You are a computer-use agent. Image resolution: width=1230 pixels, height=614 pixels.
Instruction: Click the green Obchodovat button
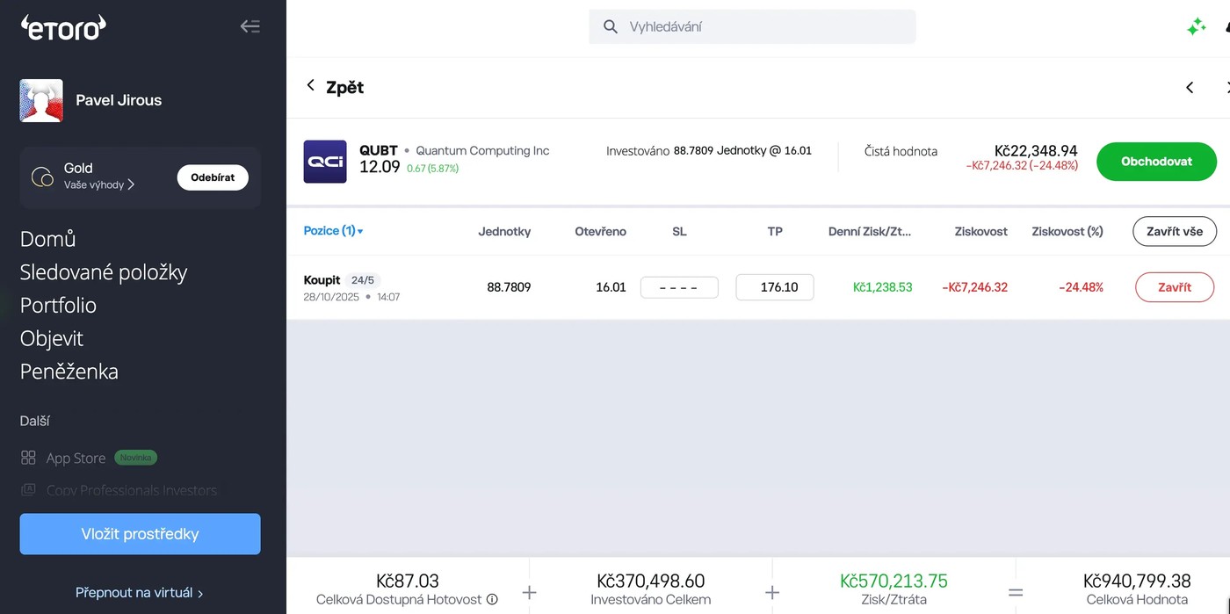point(1156,162)
